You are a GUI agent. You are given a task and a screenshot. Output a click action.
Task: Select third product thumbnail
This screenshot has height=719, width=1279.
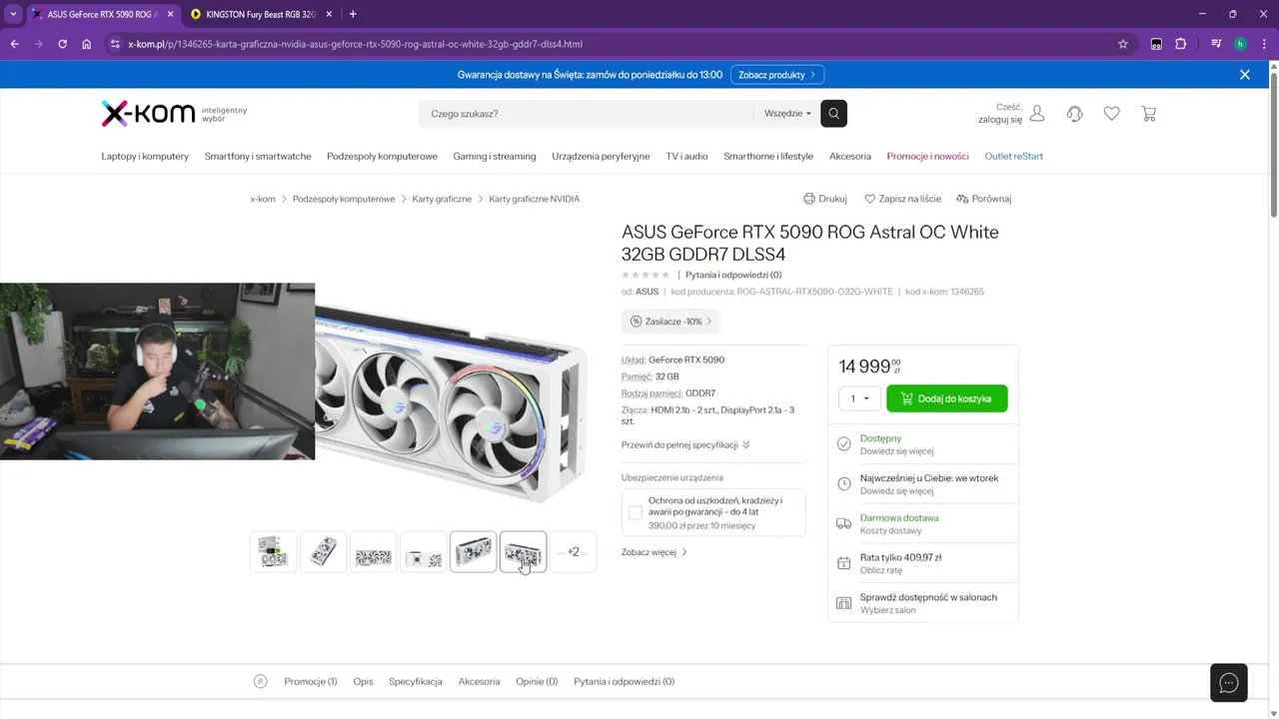pos(373,552)
